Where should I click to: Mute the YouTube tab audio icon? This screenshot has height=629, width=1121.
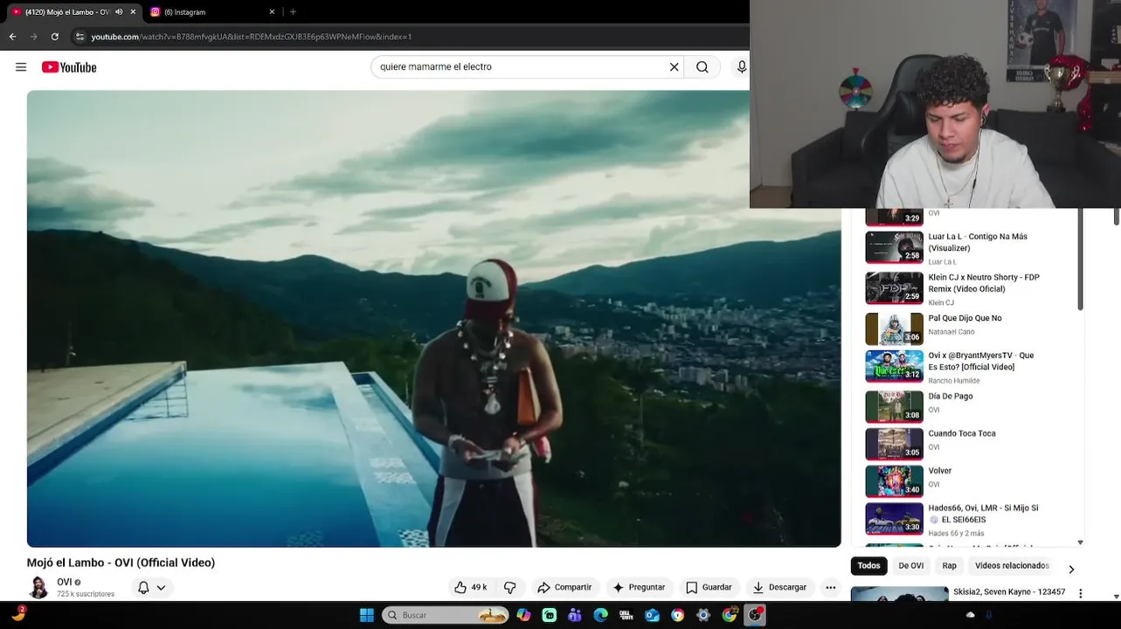click(x=119, y=12)
